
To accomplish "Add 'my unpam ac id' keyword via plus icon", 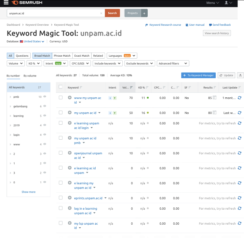I will 70,113.
